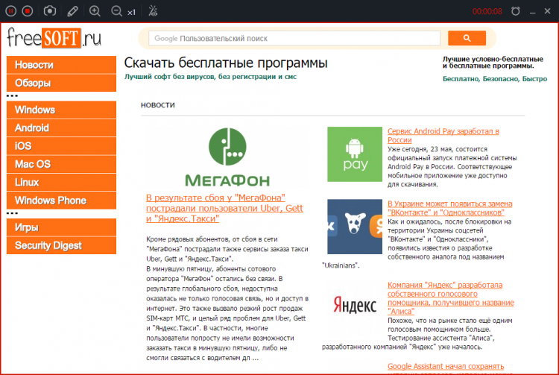559x375 pixels.
Task: Focus the Google custom search field
Action: tap(294, 38)
